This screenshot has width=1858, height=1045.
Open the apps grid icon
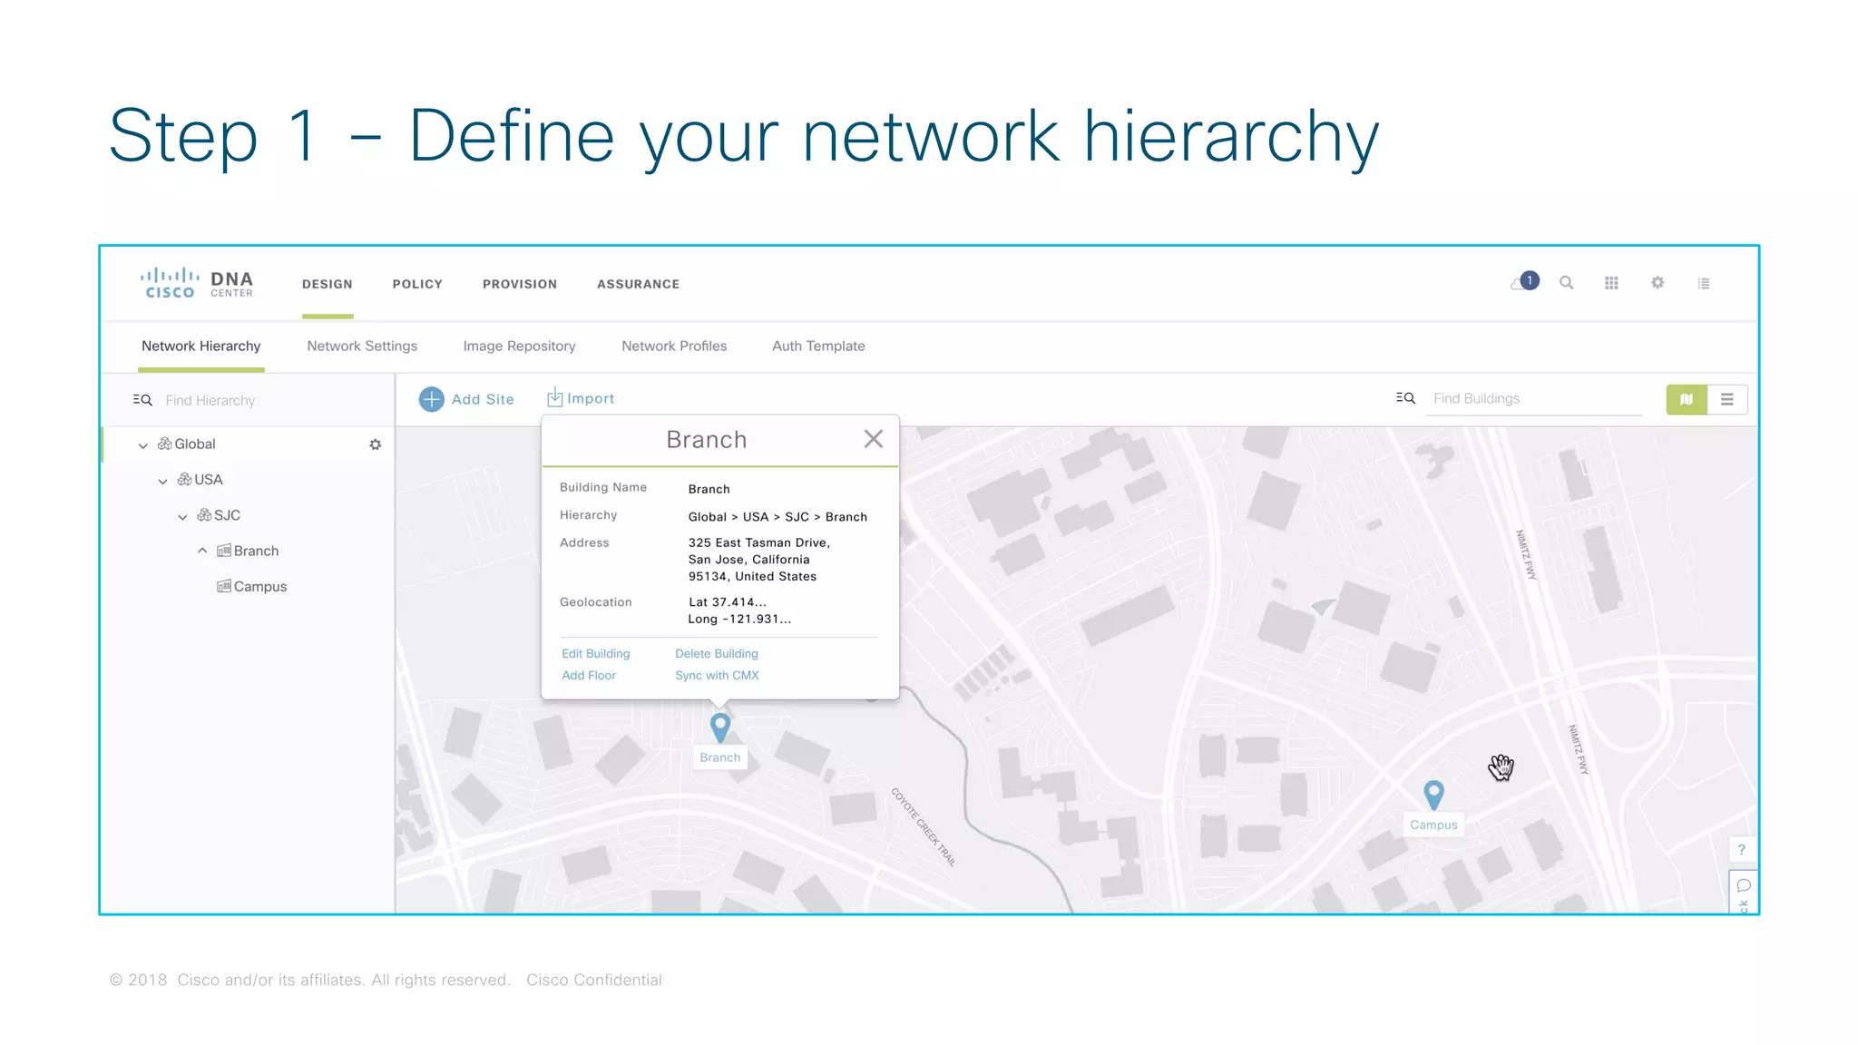[x=1611, y=283]
